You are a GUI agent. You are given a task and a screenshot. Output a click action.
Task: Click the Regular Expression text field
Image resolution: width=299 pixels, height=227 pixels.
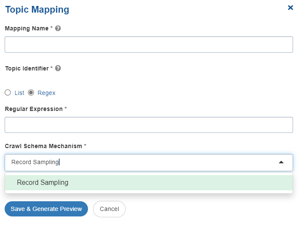click(x=149, y=125)
